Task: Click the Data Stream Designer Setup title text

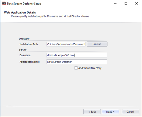Action: click(x=24, y=4)
